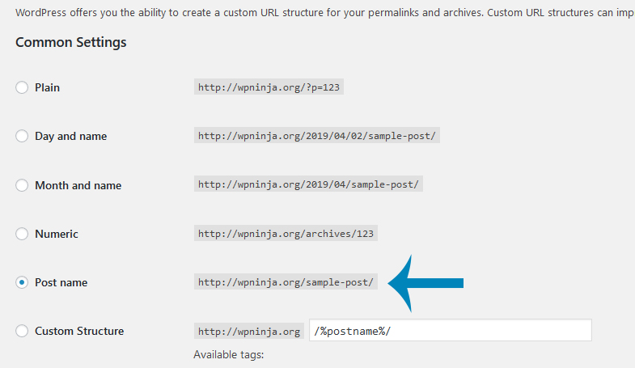The image size is (635, 368).
Task: Click the archives/123 example URL
Action: [x=286, y=233]
